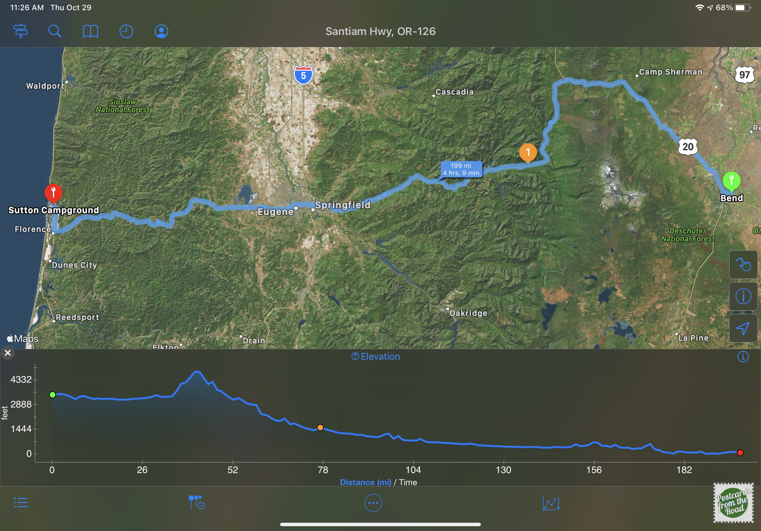The height and width of the screenshot is (531, 761).
Task: Toggle the elevation chart icon
Action: 551,503
